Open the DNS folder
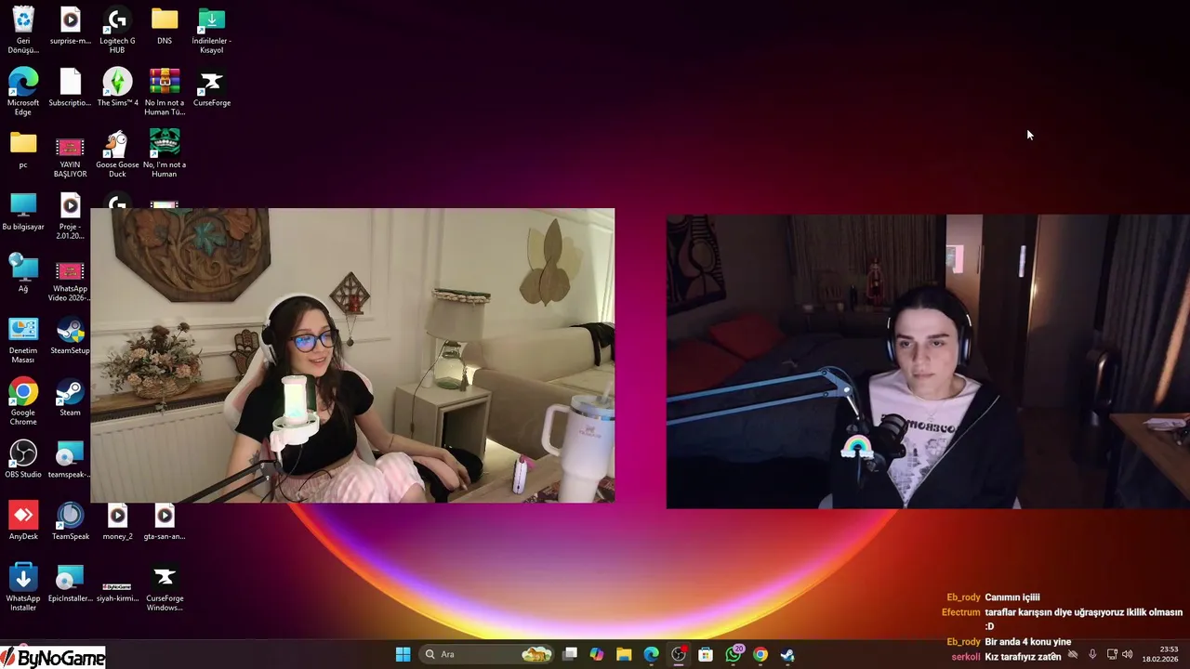 [x=165, y=26]
